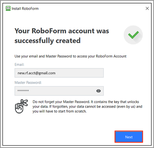Click the "Install RoboForm" window title text
The height and width of the screenshot is (148, 154).
[25, 9]
